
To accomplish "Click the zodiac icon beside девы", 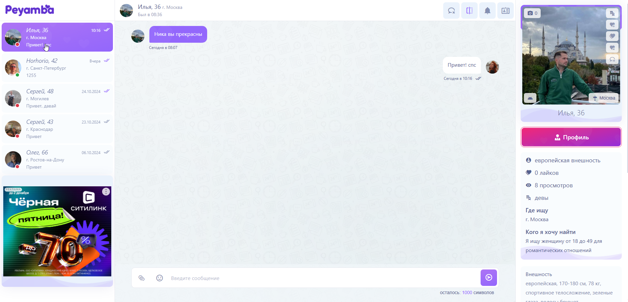I will (529, 198).
